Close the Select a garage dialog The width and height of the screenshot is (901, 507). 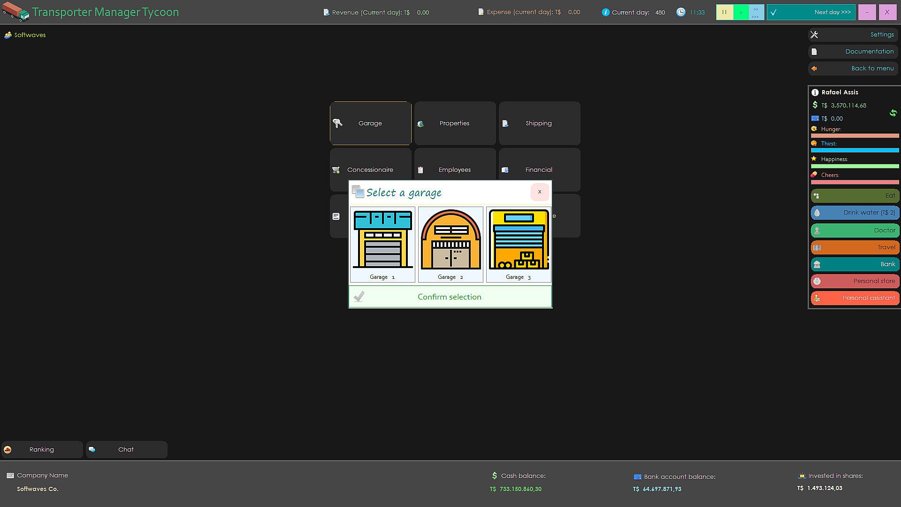pos(539,192)
